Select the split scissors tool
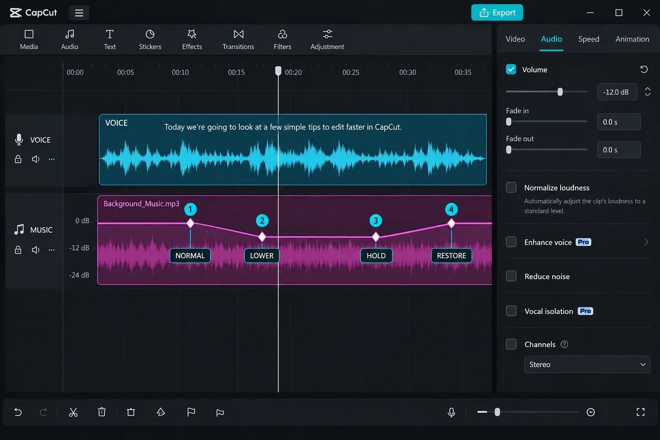660x440 pixels. (x=73, y=412)
